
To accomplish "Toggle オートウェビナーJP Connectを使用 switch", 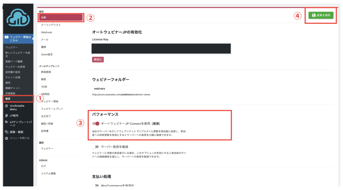I will click(x=96, y=124).
